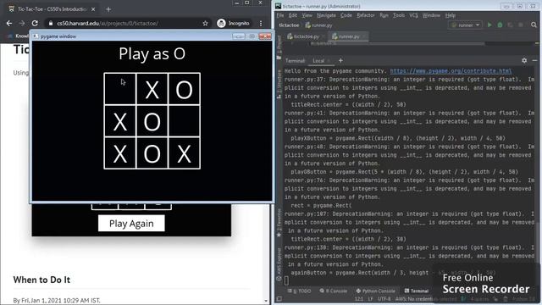Screen dimensions: 542x305
Task: Click the LF line separator in status bar
Action: pos(370,299)
